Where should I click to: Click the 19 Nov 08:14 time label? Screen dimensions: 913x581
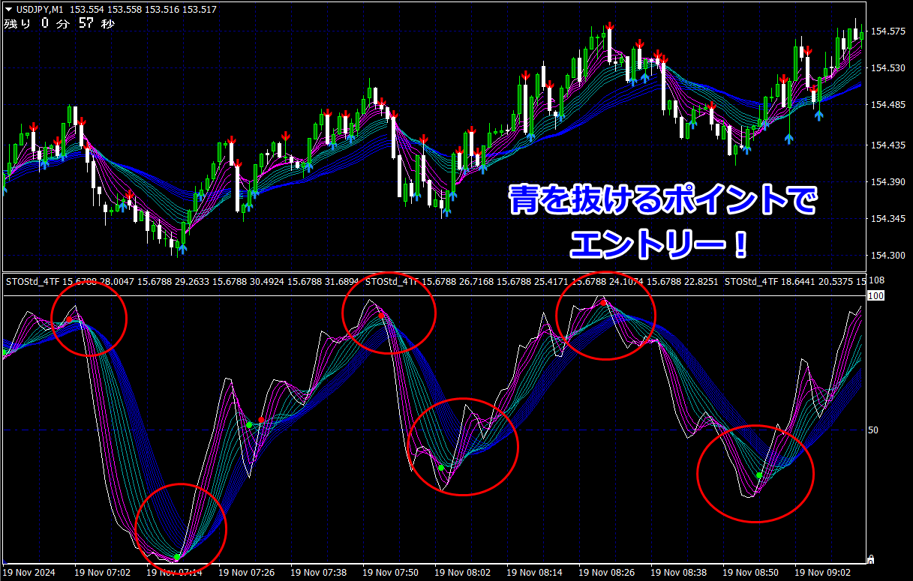[x=534, y=572]
